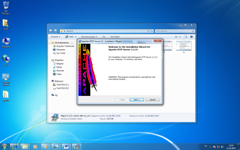This screenshot has height=150, width=240.
Task: Click the Windows Start orb
Action: tap(4, 146)
